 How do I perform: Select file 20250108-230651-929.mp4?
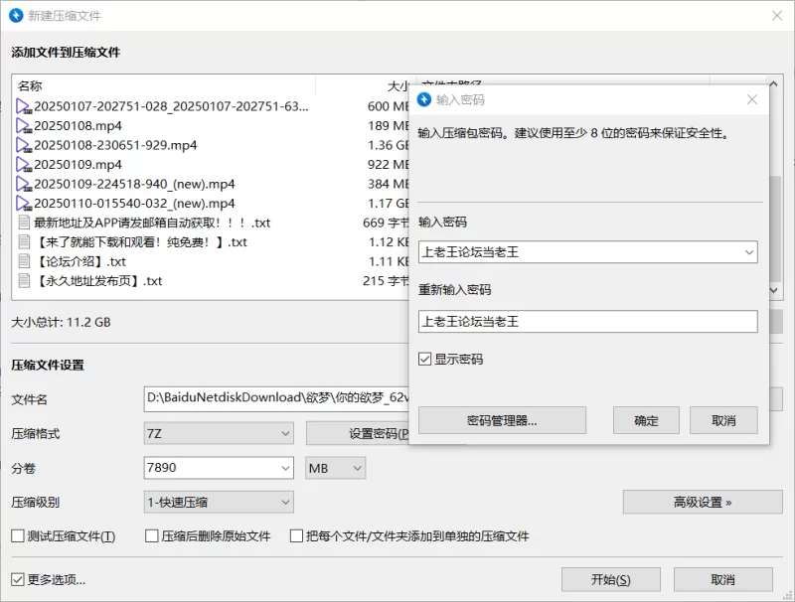115,145
